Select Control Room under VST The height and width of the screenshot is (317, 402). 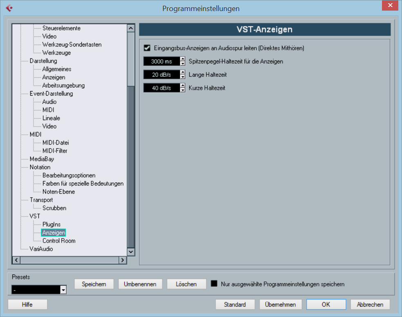click(x=59, y=241)
